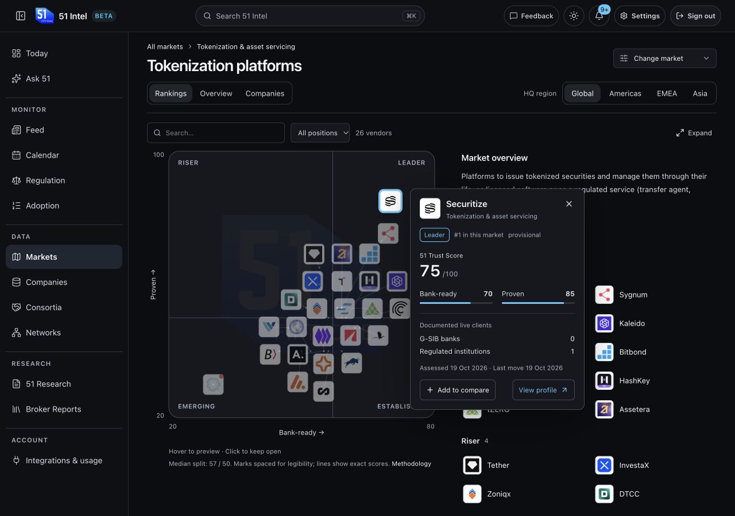Open the Consortia sidebar icon
The image size is (735, 516).
16,307
